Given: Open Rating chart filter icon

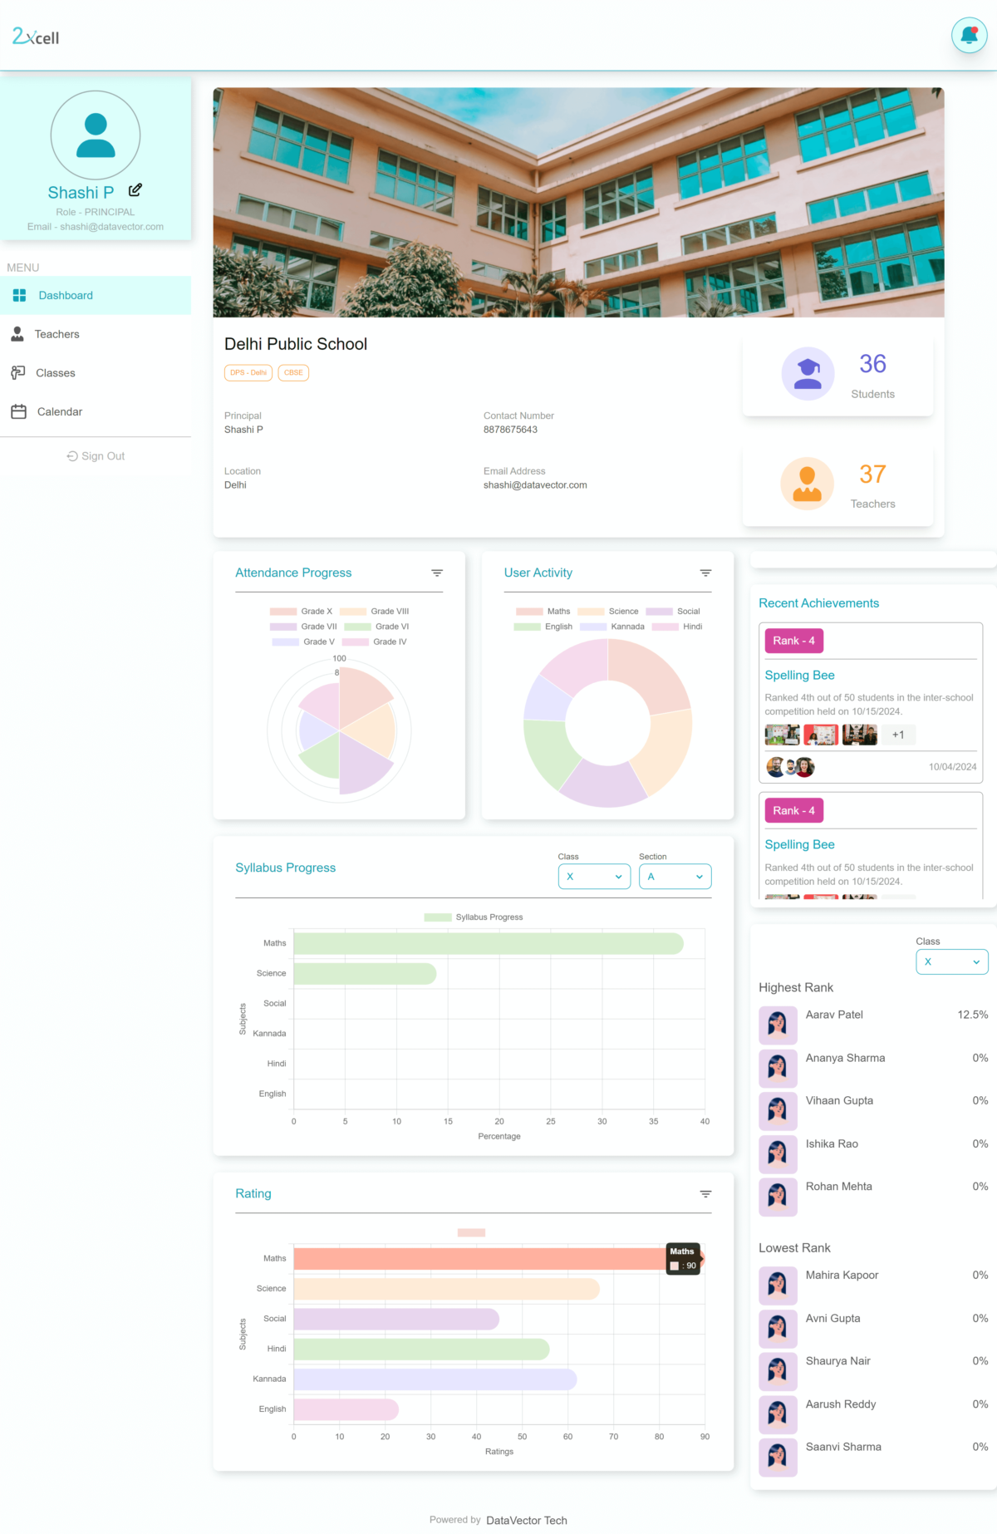Looking at the screenshot, I should 705,1193.
